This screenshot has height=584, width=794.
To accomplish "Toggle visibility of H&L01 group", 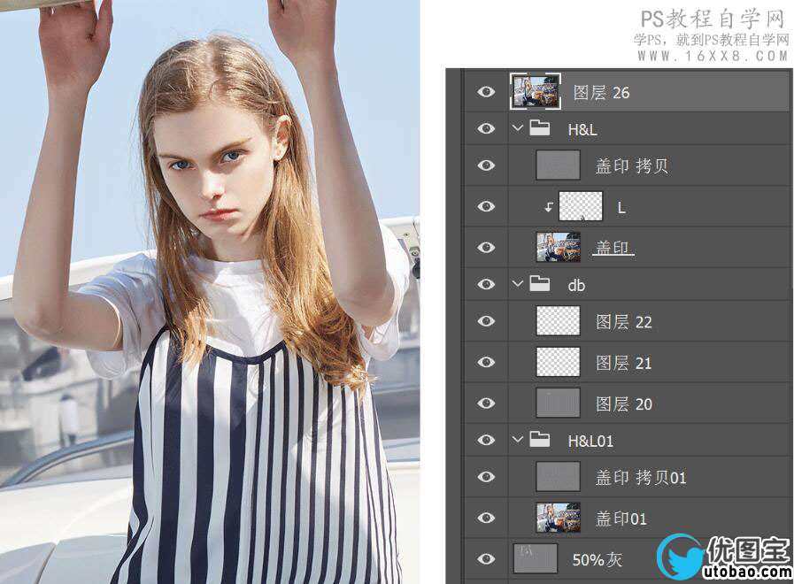I will (x=486, y=440).
